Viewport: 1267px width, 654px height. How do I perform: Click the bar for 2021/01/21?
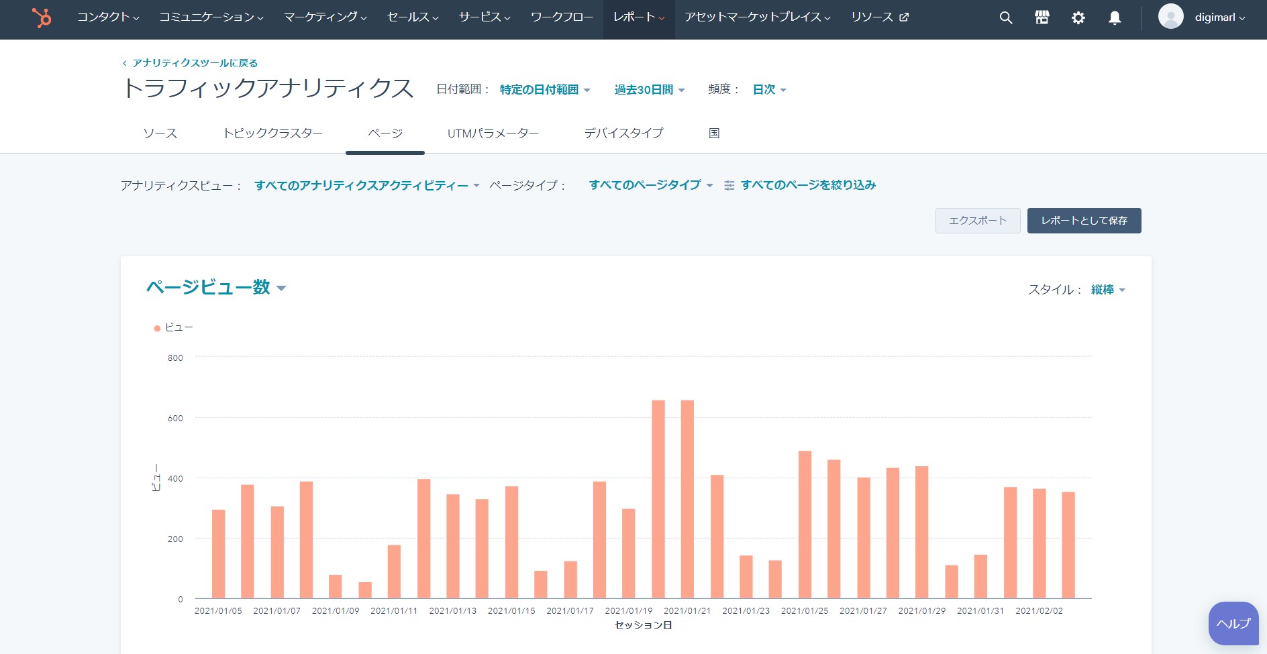(687, 499)
